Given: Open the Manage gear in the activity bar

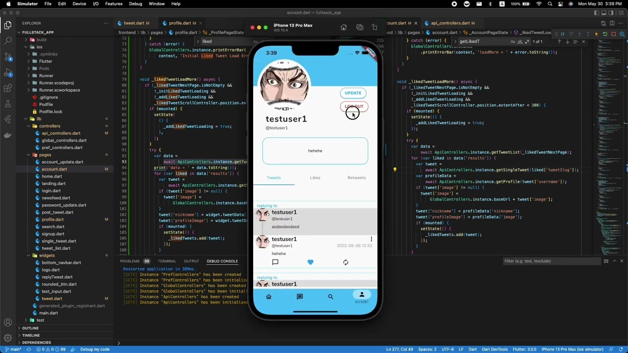Looking at the screenshot, I should pyautogui.click(x=8, y=338).
